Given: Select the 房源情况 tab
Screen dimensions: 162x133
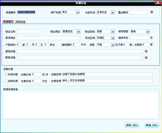Looking at the screenshot, I should tap(8, 22).
